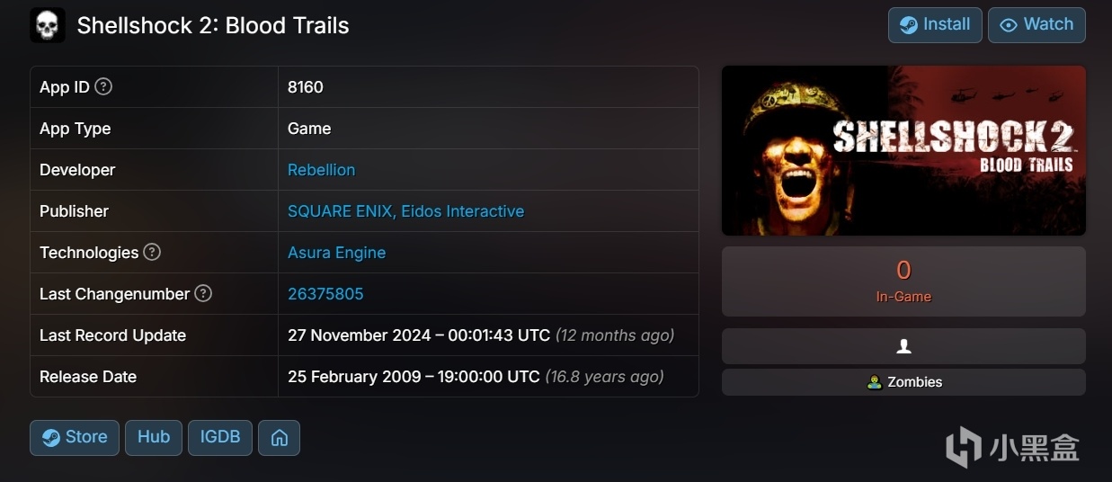
Task: Open the Asura Engine technology link
Action: (336, 253)
